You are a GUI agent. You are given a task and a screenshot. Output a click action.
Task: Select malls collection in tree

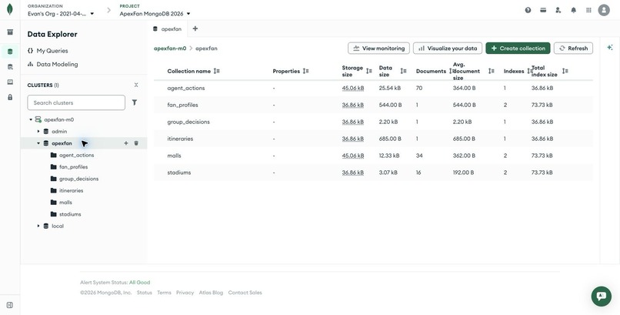click(x=65, y=203)
